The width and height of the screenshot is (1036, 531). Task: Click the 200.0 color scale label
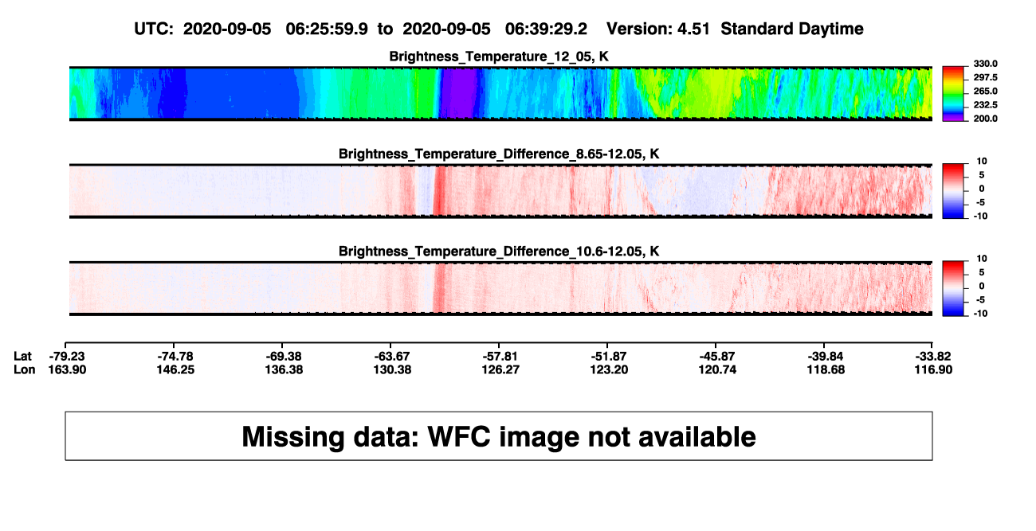pos(985,119)
